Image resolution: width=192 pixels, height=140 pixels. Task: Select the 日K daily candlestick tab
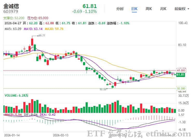pyautogui.click(x=134, y=9)
